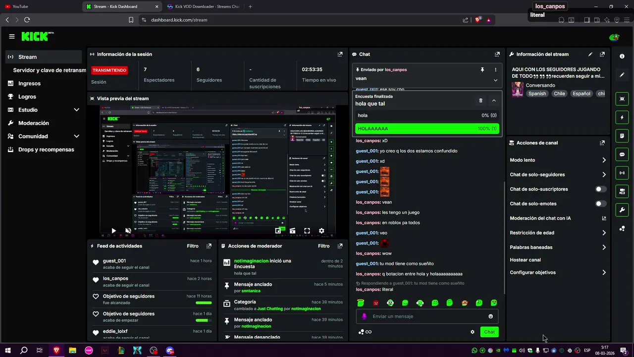Toggle the stream preview widget in right rail

622,99
